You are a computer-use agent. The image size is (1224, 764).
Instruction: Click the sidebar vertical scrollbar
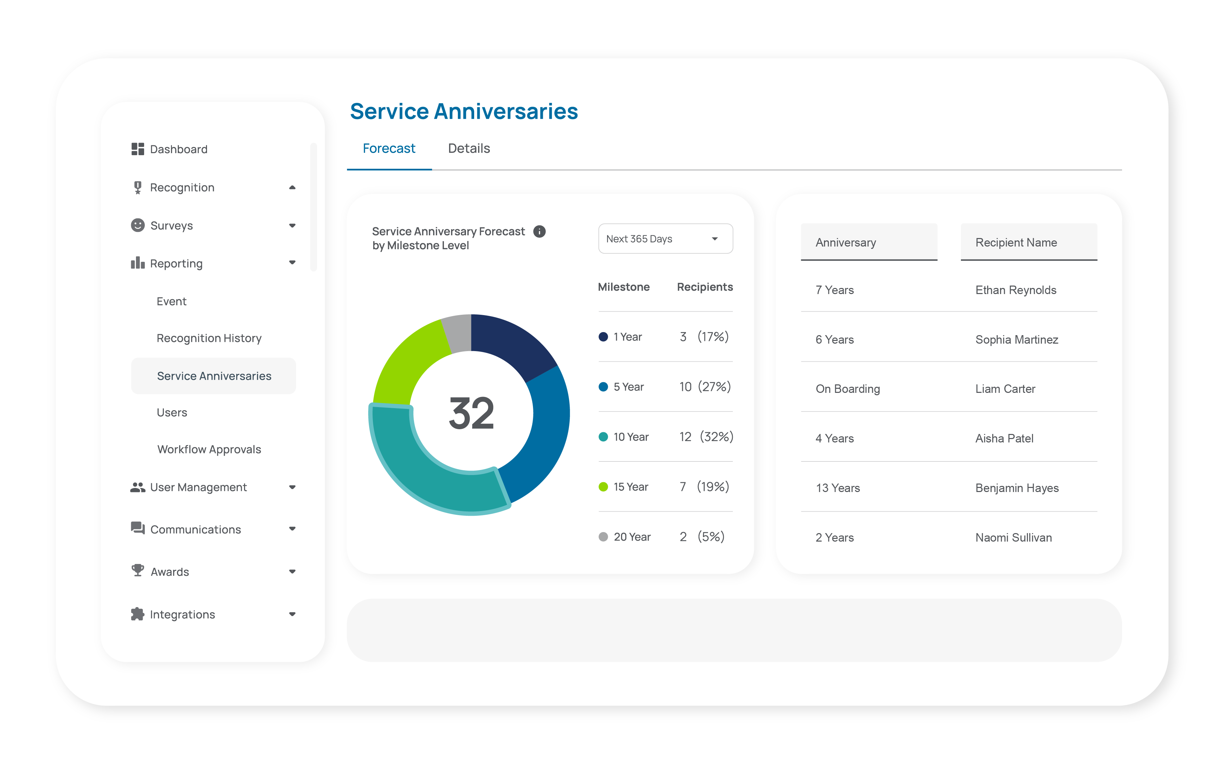314,207
